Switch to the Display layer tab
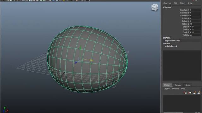 click(x=167, y=85)
